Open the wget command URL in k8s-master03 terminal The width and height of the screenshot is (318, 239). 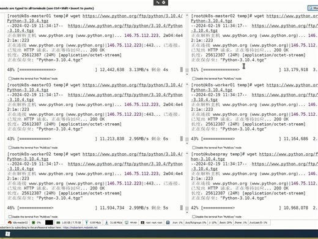(x=133, y=85)
